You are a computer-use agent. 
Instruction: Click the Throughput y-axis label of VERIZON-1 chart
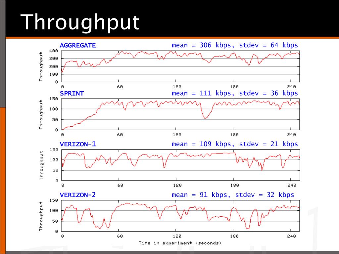click(x=41, y=165)
